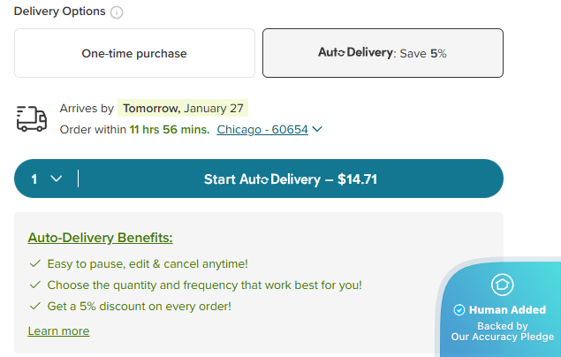This screenshot has width=561, height=357.
Task: Expand the chevron next to Chicago zip
Action: click(318, 129)
